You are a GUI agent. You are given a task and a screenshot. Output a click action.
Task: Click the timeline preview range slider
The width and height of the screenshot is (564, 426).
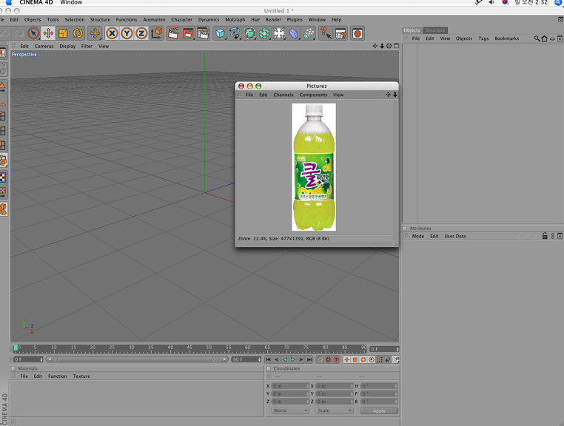(137, 359)
